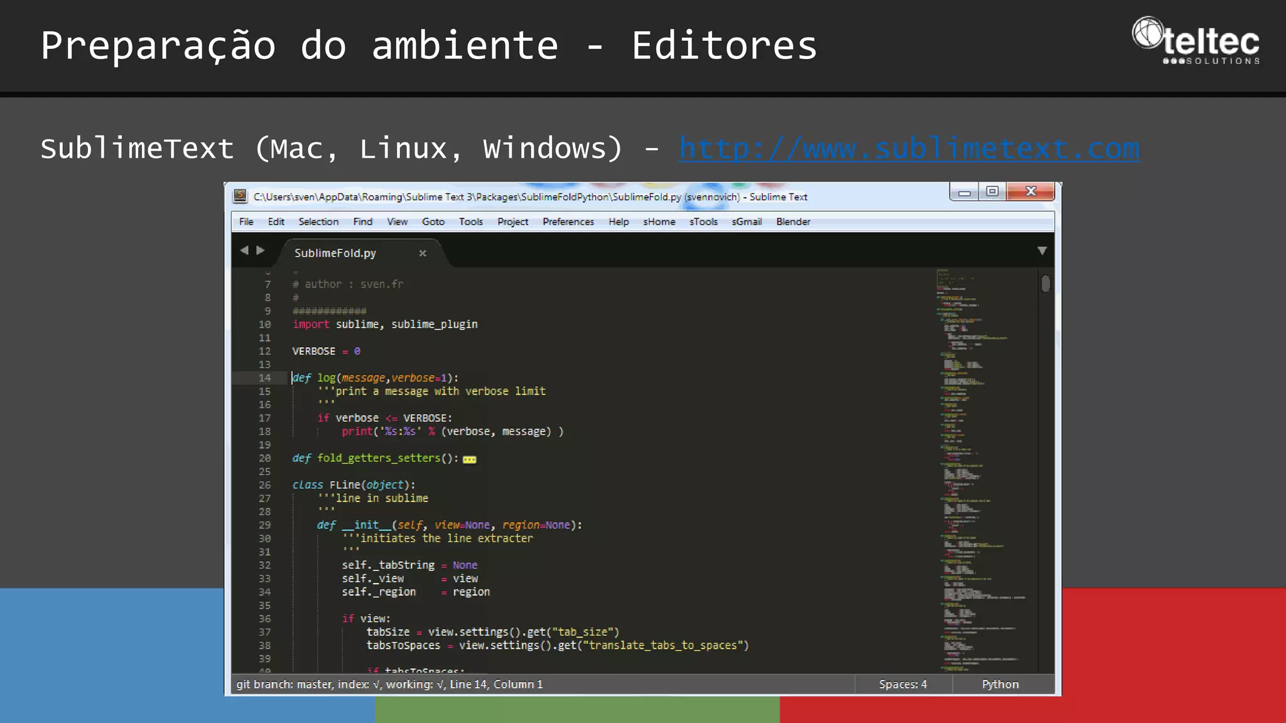
Task: Click line number 20 in gutter
Action: (x=264, y=458)
